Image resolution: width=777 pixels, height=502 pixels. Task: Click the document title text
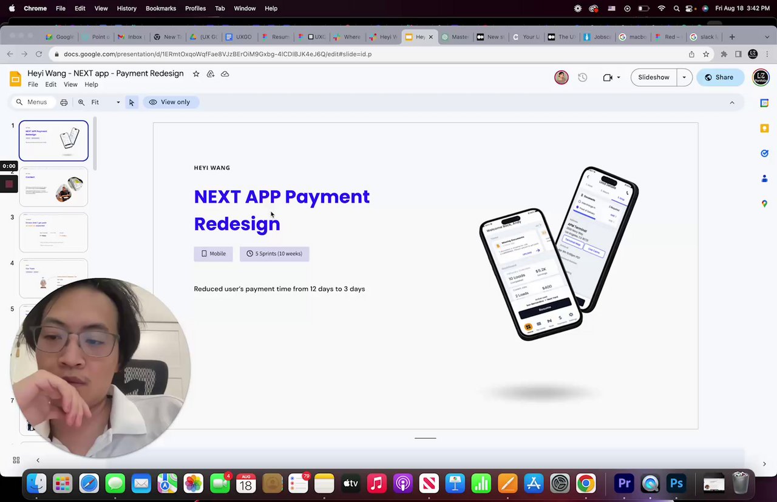pos(106,73)
